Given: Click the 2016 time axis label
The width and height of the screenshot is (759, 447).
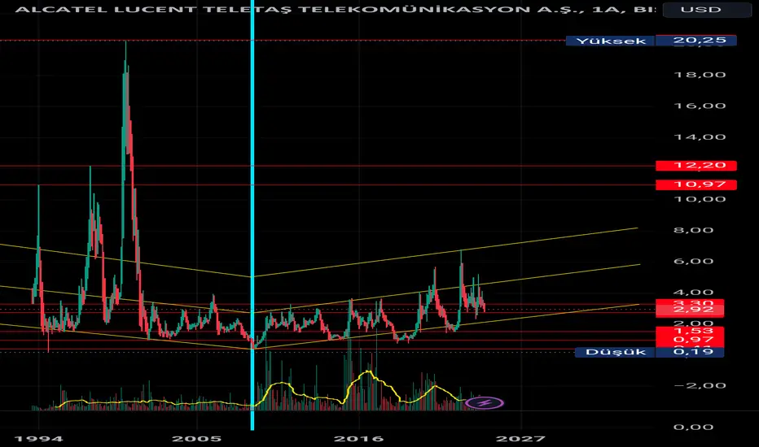Looking at the screenshot, I should click(358, 438).
